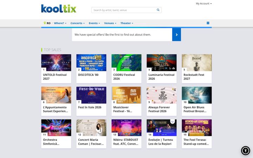Screen dimensions: 253x158
Task: Select the RO country label
Action: click(x=48, y=23)
